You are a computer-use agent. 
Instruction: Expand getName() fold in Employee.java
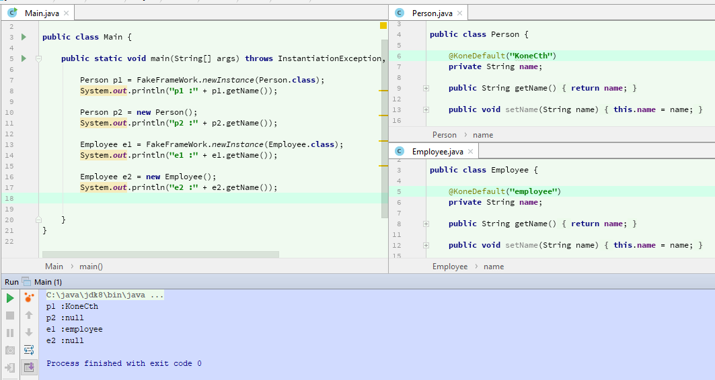tap(426, 224)
